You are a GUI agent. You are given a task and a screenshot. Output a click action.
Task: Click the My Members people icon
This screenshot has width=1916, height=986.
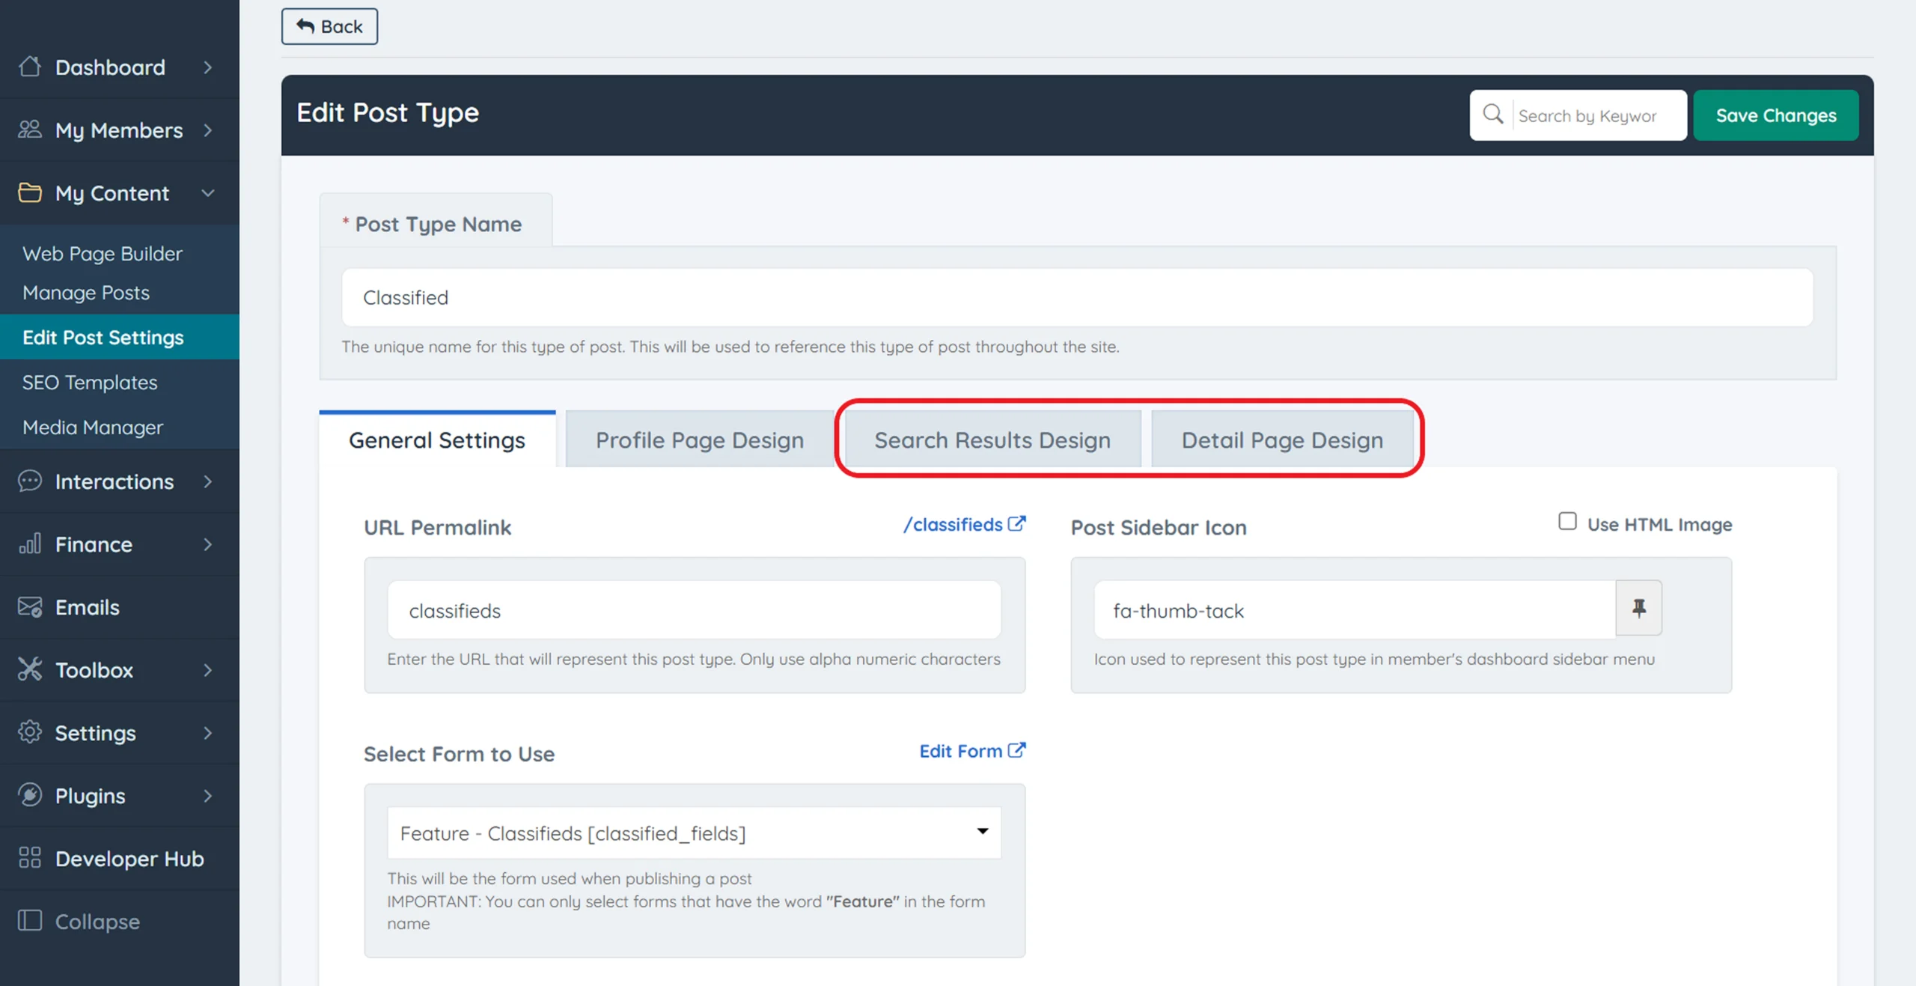point(30,130)
